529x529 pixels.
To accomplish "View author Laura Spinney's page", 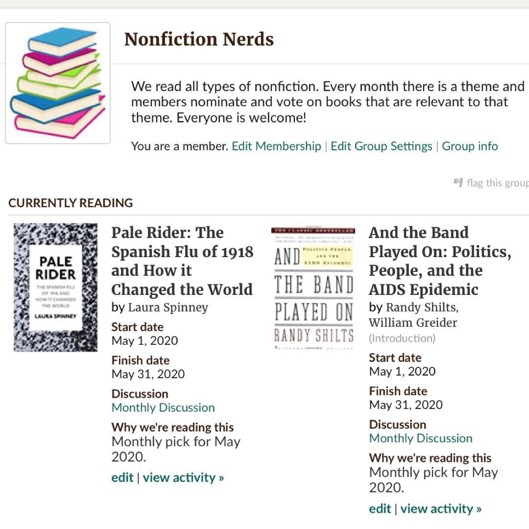I will [168, 308].
